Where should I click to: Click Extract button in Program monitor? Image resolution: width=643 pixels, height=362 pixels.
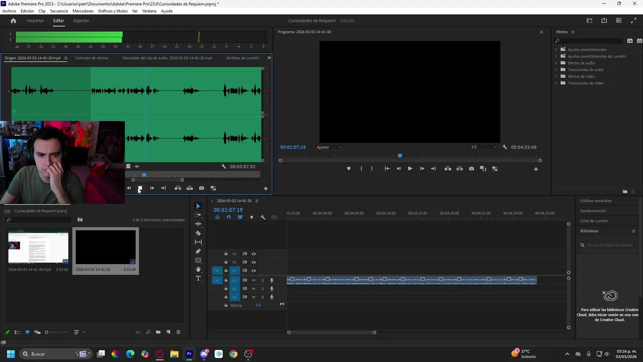click(x=459, y=168)
